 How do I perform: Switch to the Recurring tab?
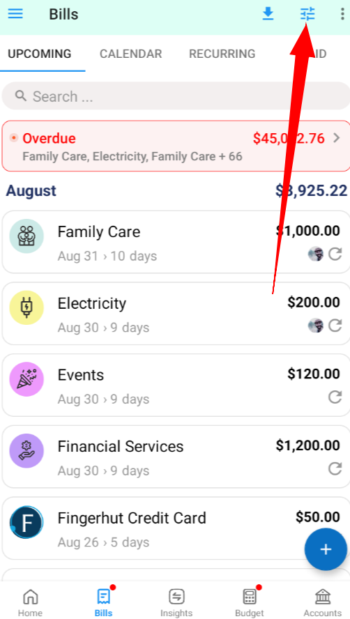coord(222,54)
